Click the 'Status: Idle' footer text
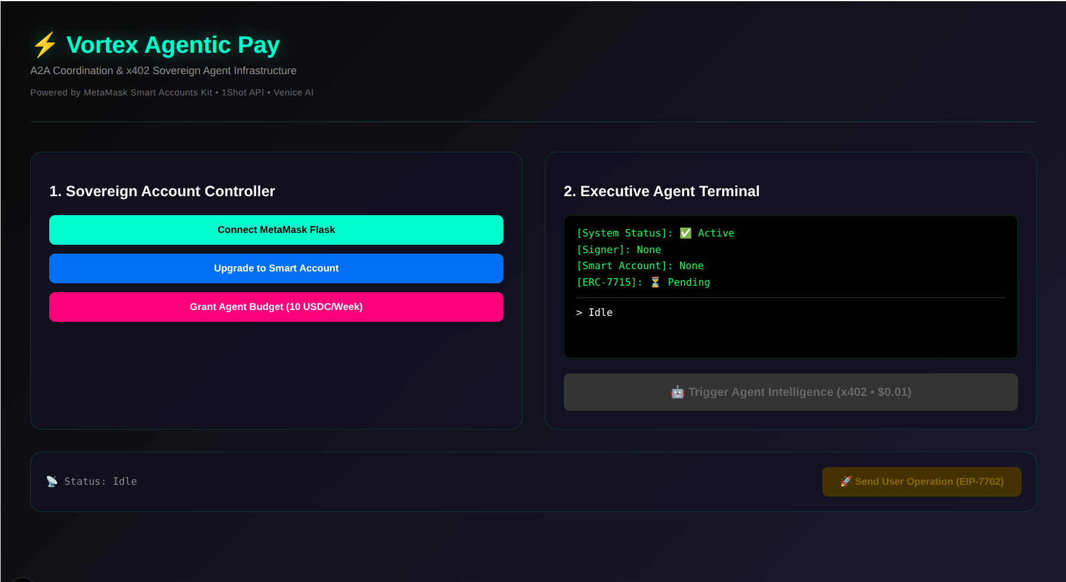The height and width of the screenshot is (582, 1066). click(100, 481)
